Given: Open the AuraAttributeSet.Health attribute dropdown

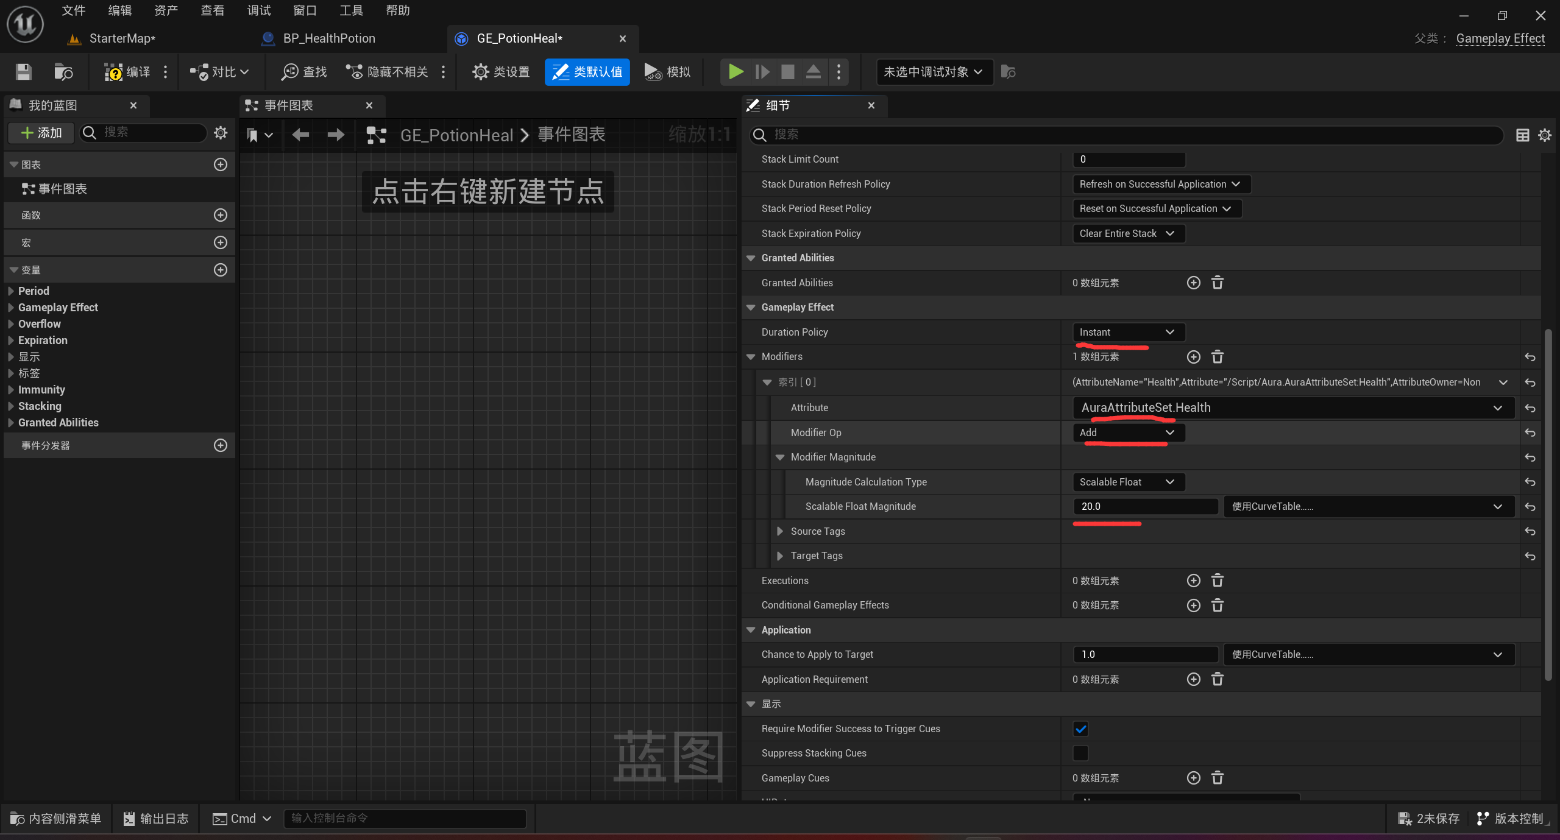Looking at the screenshot, I should pos(1293,408).
